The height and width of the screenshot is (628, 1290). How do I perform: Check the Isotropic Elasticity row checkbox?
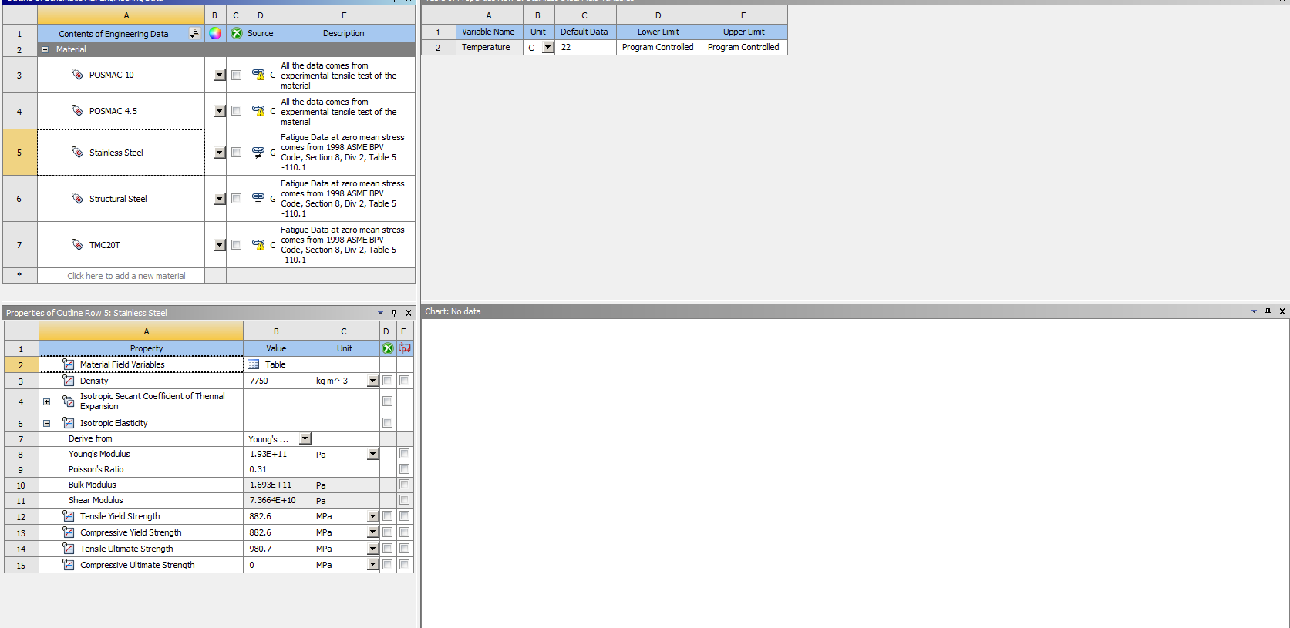coord(387,423)
